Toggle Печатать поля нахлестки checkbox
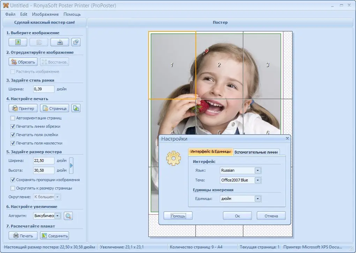The height and width of the screenshot is (253, 356). click(13, 143)
